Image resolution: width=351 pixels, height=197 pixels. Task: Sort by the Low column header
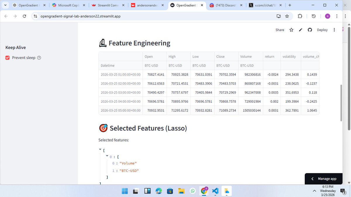(x=202, y=57)
